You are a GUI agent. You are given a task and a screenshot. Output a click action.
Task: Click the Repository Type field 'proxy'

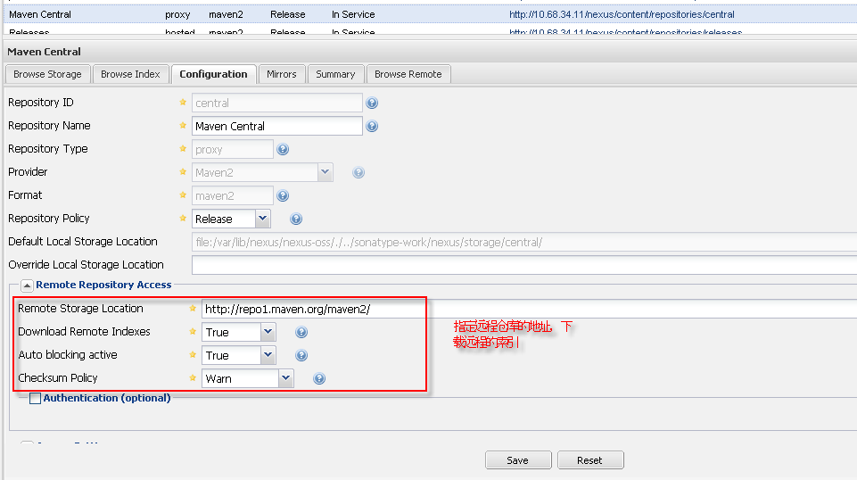click(x=232, y=149)
